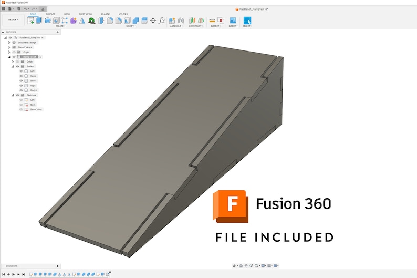Open the data panel grid icon
Screen dimensions: 417x278
coord(4,9)
